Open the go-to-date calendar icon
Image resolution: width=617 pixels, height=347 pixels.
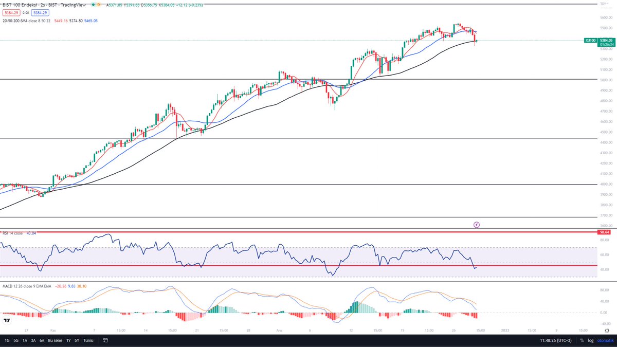coord(105,340)
